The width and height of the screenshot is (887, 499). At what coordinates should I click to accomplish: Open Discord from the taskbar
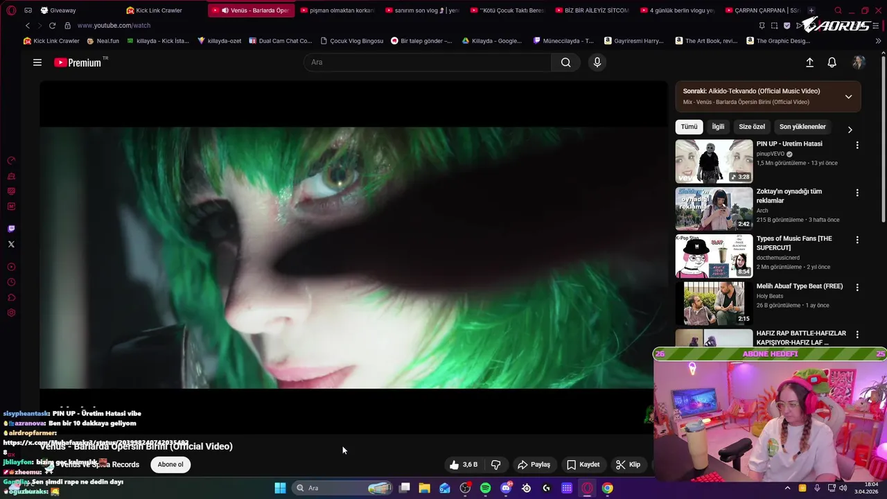tap(506, 488)
